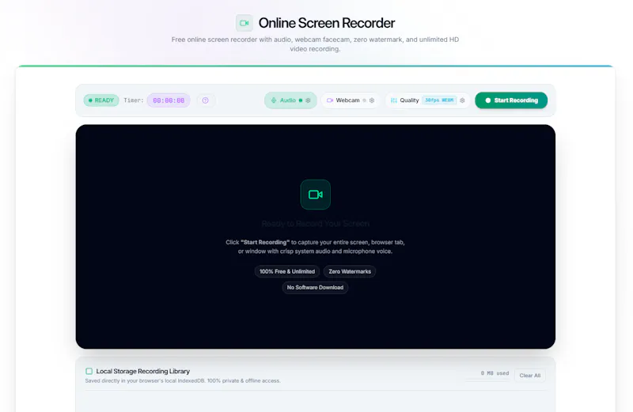Click the Local Storage Recording Library title
The height and width of the screenshot is (412, 633).
tap(143, 371)
